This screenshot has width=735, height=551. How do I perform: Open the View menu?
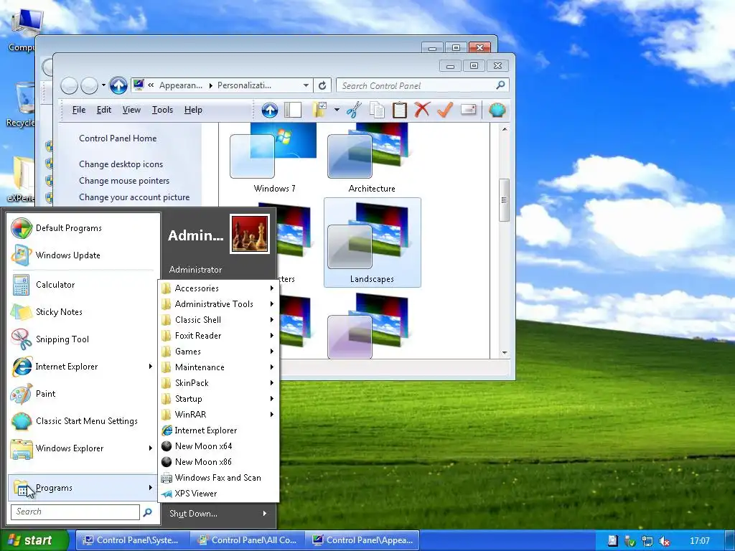[x=131, y=110]
